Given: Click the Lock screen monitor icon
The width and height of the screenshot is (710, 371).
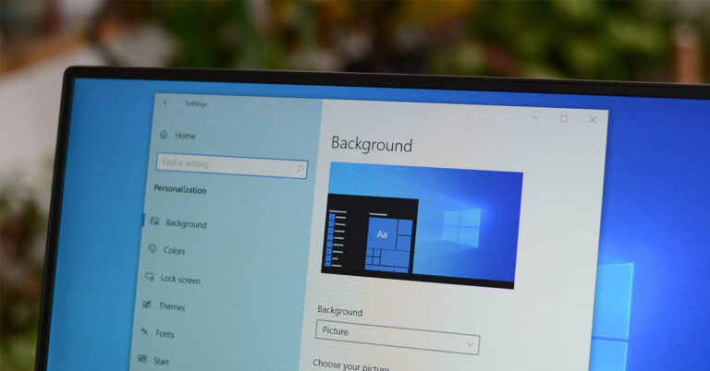Looking at the screenshot, I should [x=149, y=278].
